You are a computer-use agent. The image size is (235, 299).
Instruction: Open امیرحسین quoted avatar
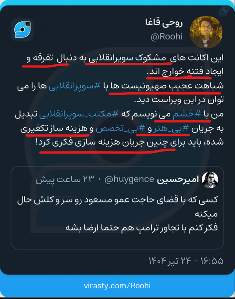[x=210, y=179]
